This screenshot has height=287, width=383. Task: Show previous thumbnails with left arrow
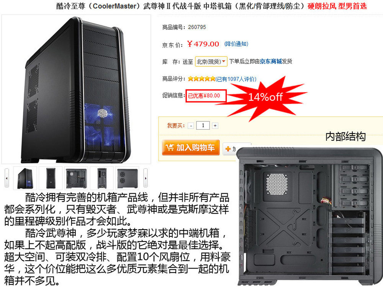click(x=7, y=178)
